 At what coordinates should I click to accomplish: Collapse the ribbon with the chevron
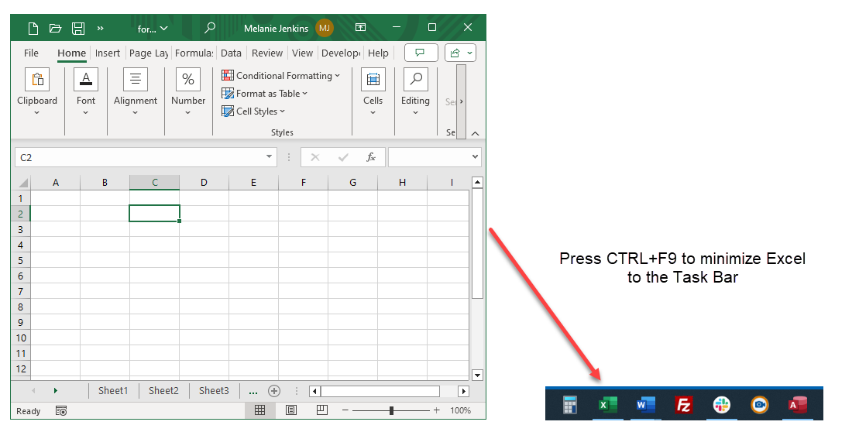click(475, 133)
